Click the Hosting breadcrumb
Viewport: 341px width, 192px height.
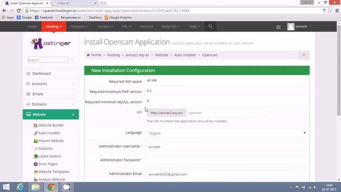pyautogui.click(x=113, y=55)
